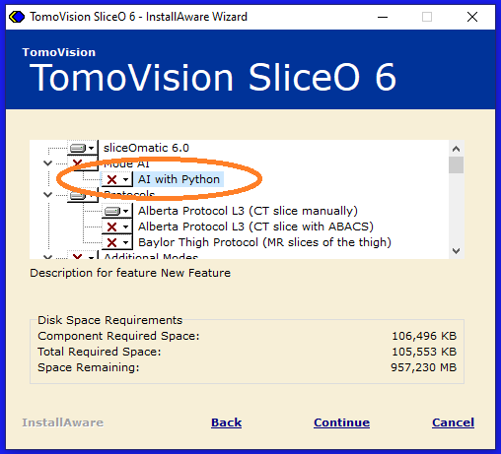Viewport: 501px width, 454px height.
Task: Click the feature list scroll down arrow
Action: click(x=456, y=251)
